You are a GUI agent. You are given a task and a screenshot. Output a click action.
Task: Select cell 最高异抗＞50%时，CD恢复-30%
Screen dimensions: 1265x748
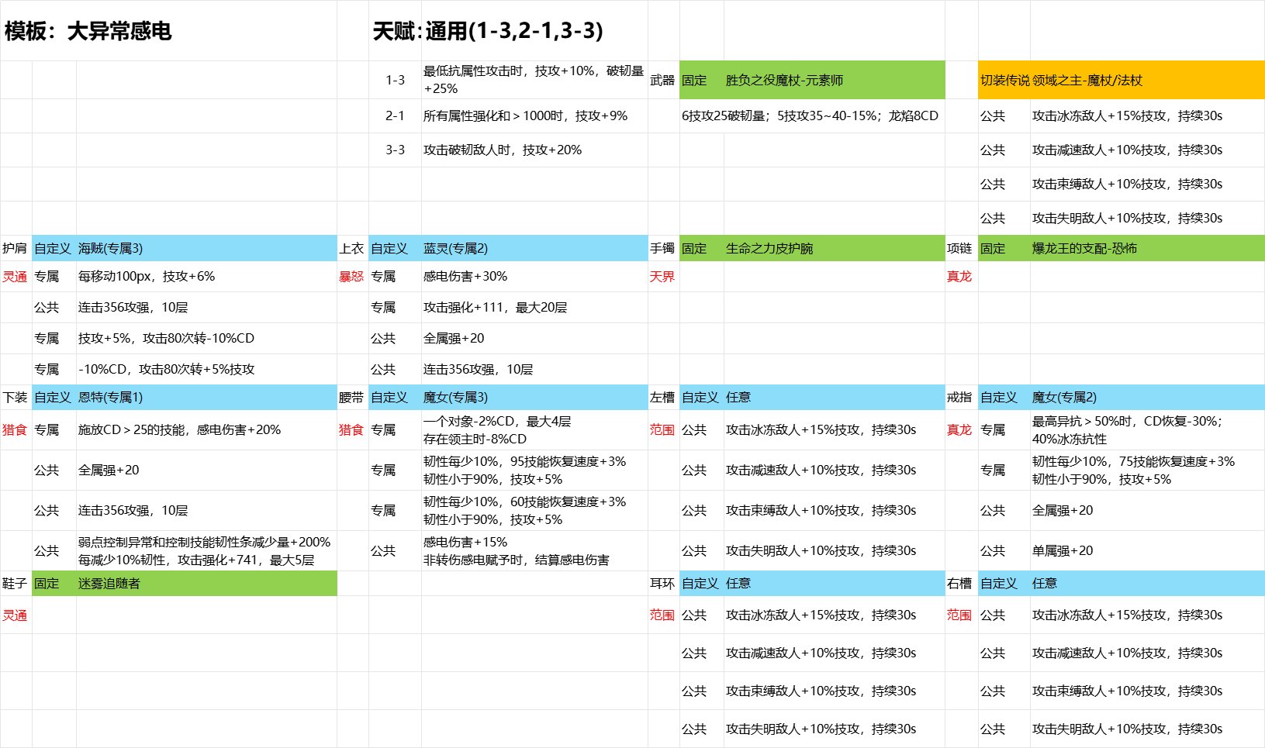(x=1147, y=429)
